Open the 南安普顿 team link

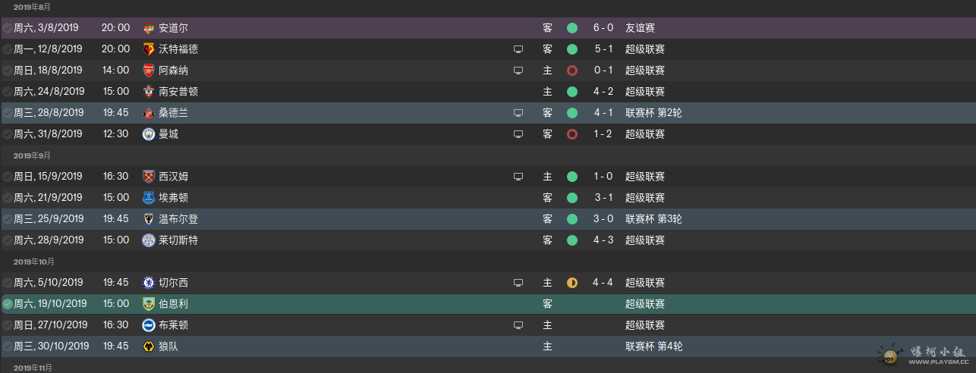(x=178, y=92)
